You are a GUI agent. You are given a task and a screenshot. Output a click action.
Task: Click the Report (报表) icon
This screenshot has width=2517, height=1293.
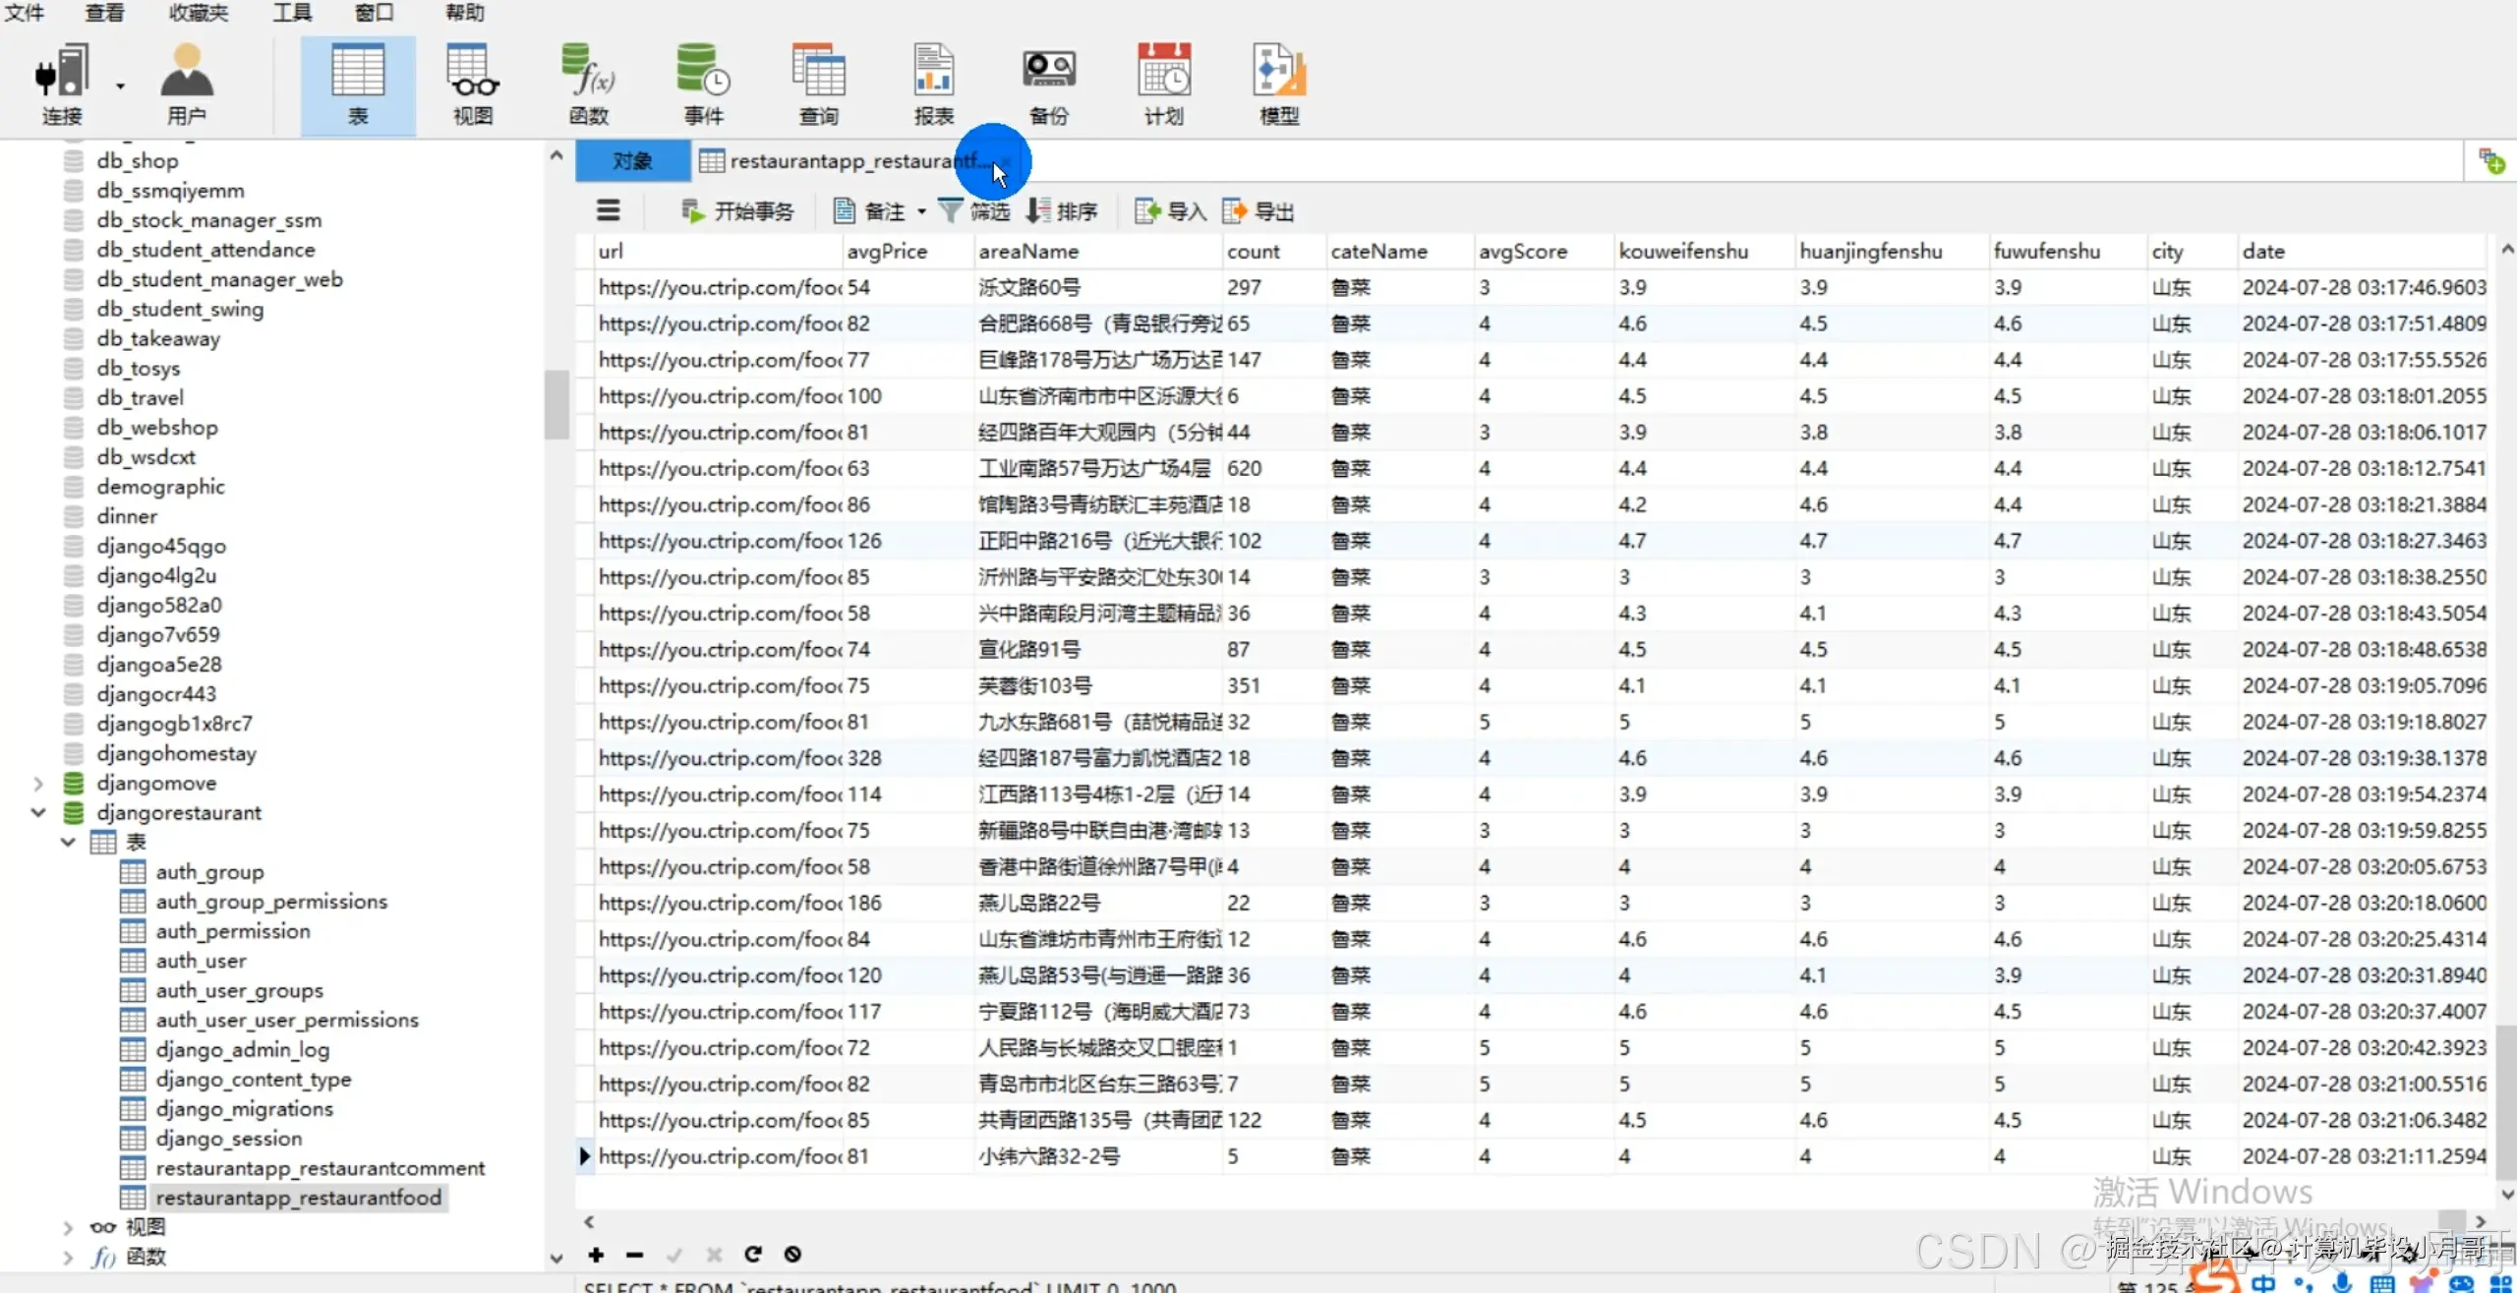point(933,84)
